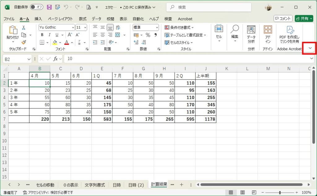Switch to the 日時 (2) sheet tab

[136, 185]
